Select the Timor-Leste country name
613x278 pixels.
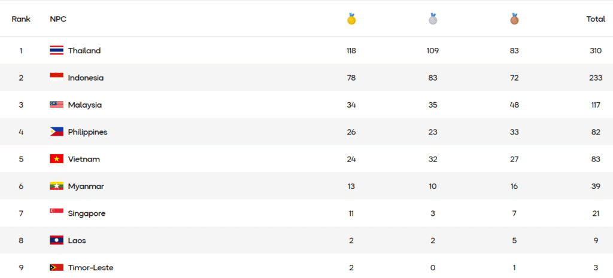[x=90, y=268]
